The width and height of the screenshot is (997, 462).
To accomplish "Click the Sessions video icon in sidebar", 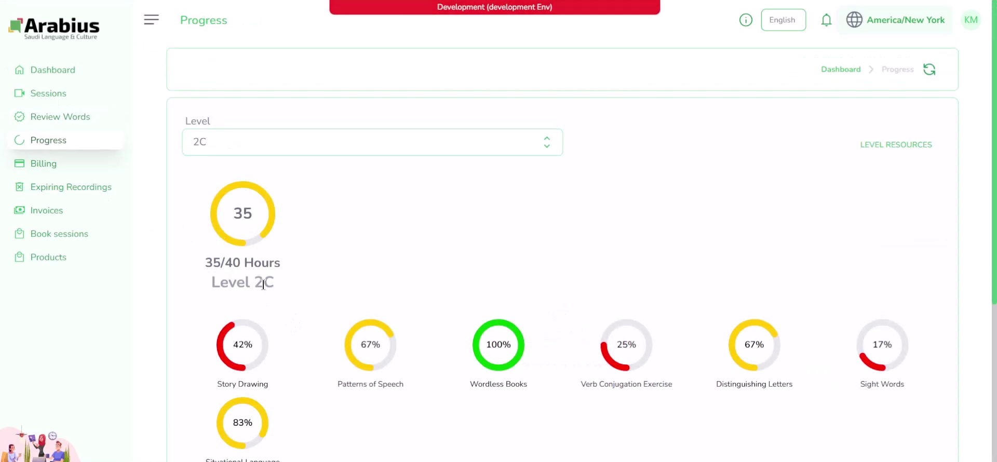I will [19, 93].
